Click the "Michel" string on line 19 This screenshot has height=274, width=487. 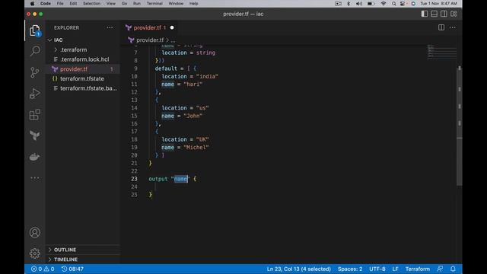pyautogui.click(x=196, y=147)
